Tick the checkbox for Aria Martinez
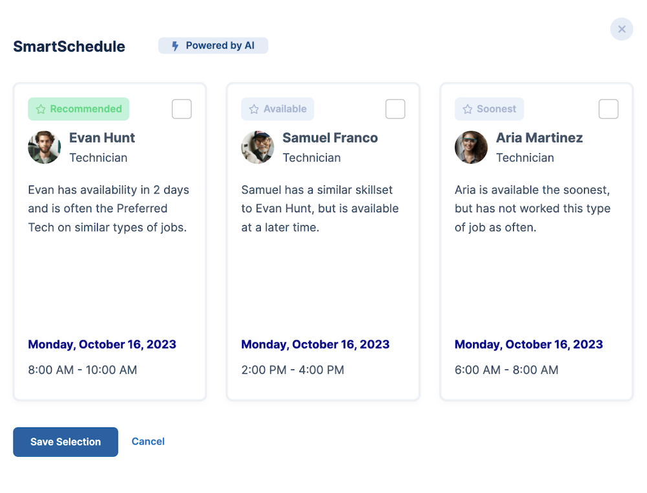The height and width of the screenshot is (493, 647). (609, 109)
